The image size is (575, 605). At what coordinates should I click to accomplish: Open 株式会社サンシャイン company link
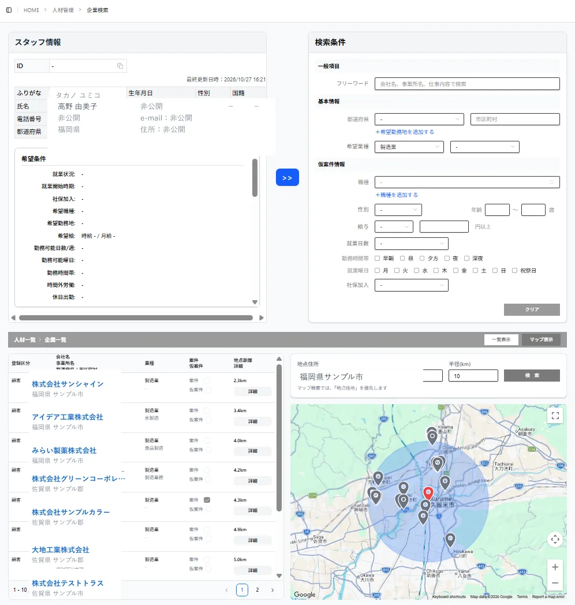[68, 384]
